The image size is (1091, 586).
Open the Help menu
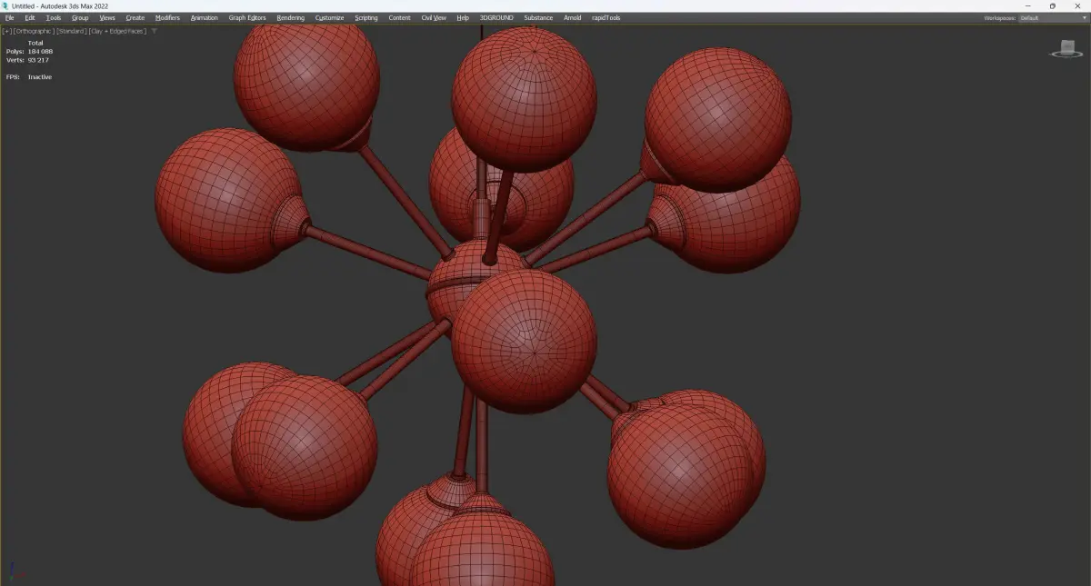coord(463,17)
